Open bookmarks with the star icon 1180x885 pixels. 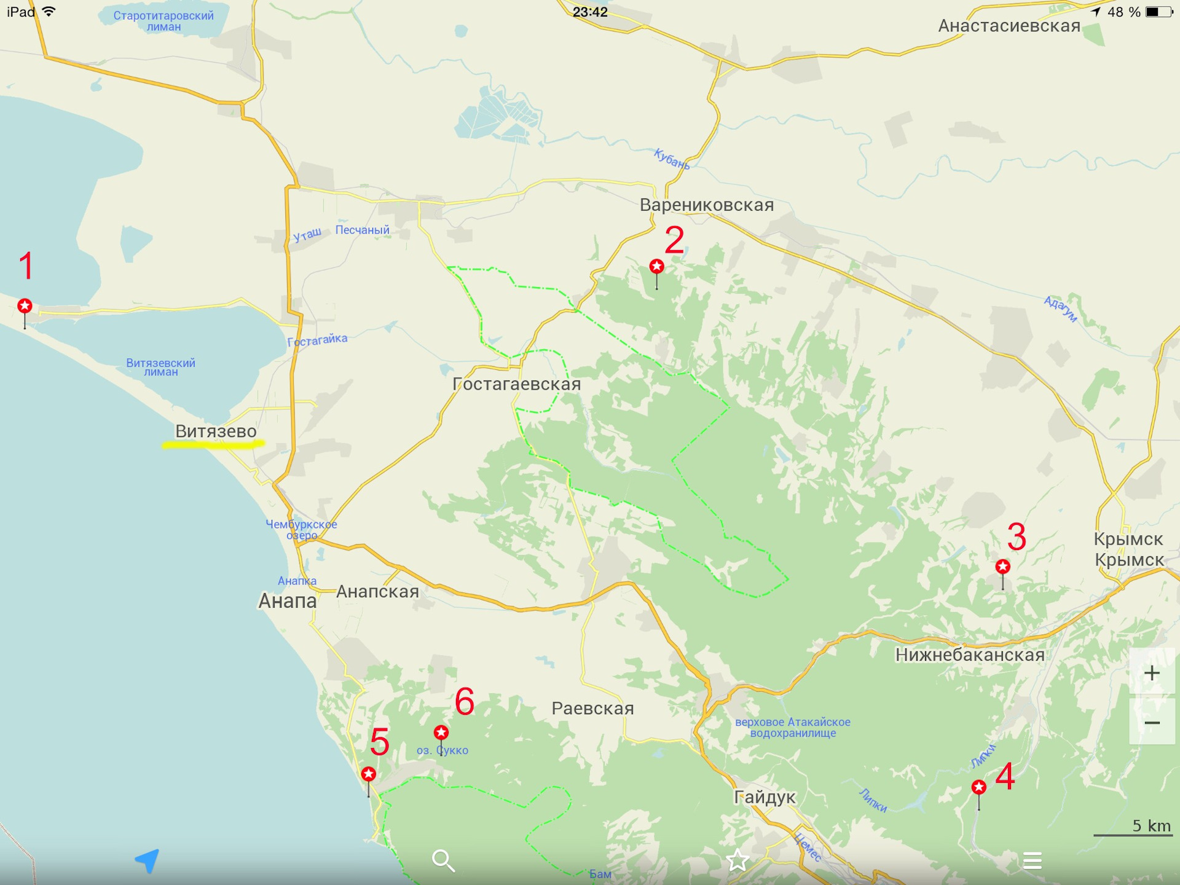click(737, 860)
